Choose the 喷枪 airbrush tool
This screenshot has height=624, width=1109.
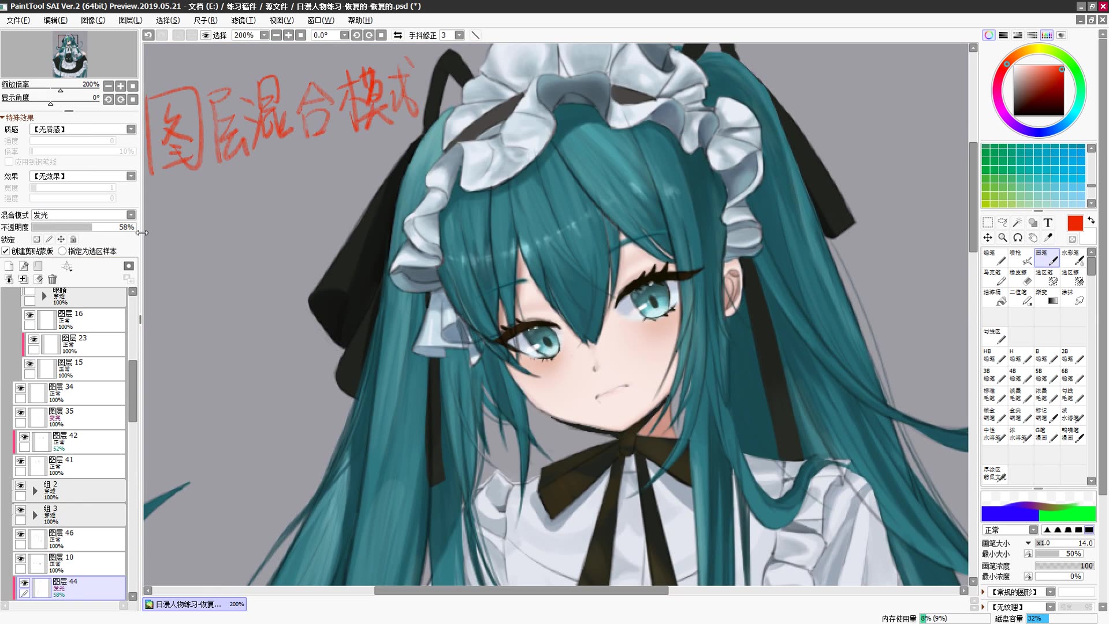[x=1021, y=257]
